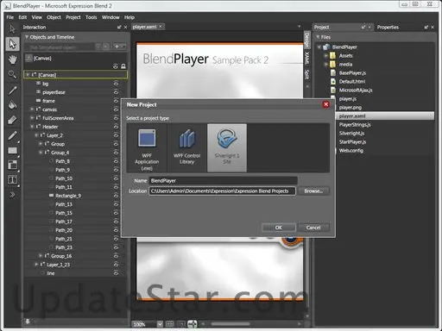Choose WPF Control Library project type
The width and height of the screenshot is (442, 331).
tap(186, 148)
